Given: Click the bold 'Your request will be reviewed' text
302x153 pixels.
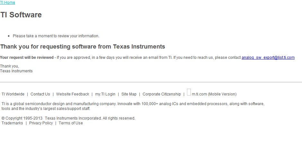Looking at the screenshot, I should [27, 58].
